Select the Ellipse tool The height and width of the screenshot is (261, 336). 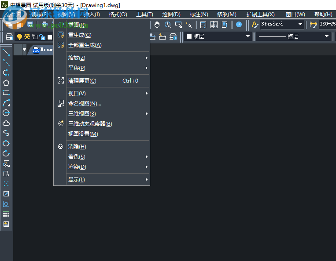coord(6,143)
